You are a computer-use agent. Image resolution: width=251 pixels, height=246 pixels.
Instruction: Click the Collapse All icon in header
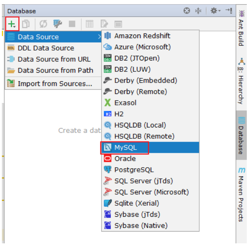coord(198,11)
